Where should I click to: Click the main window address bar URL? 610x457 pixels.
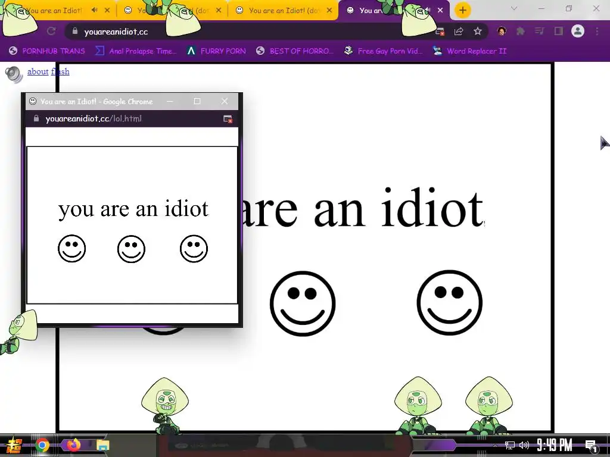tap(116, 32)
